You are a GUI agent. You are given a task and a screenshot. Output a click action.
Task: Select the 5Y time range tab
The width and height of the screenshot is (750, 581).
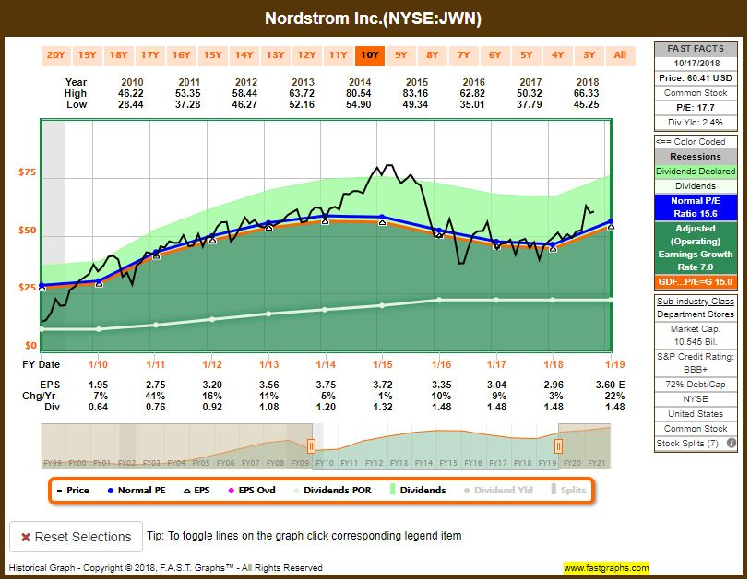pos(527,55)
